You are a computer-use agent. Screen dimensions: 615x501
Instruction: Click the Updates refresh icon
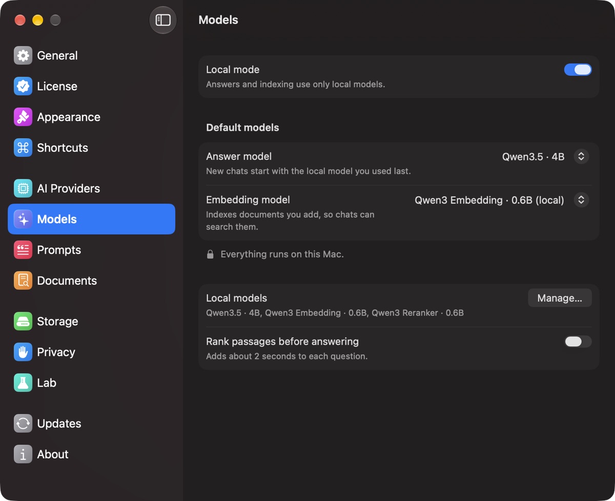[x=23, y=424]
